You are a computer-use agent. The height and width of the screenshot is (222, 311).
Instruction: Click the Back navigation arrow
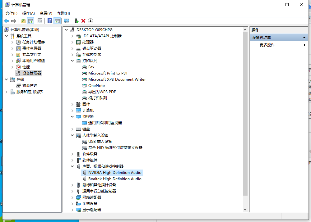pyautogui.click(x=7, y=21)
